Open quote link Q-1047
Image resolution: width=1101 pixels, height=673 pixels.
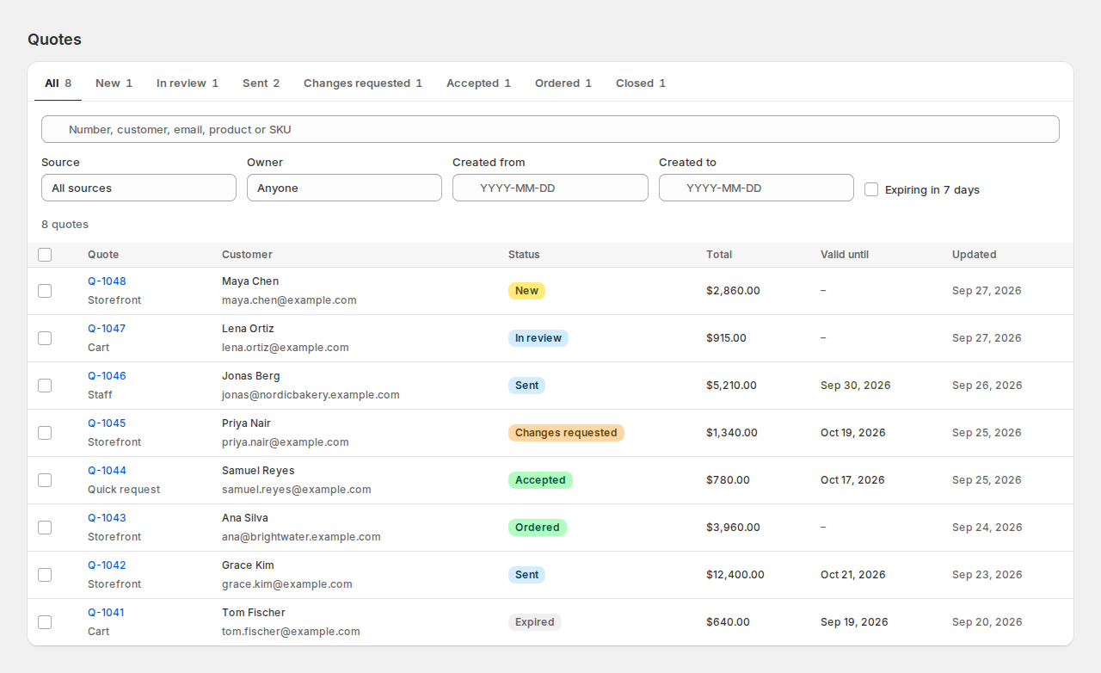click(x=107, y=329)
